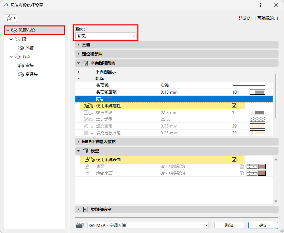This screenshot has width=284, height=233.
Task: Collapse the 节点 tree chevron
Action: [11, 57]
